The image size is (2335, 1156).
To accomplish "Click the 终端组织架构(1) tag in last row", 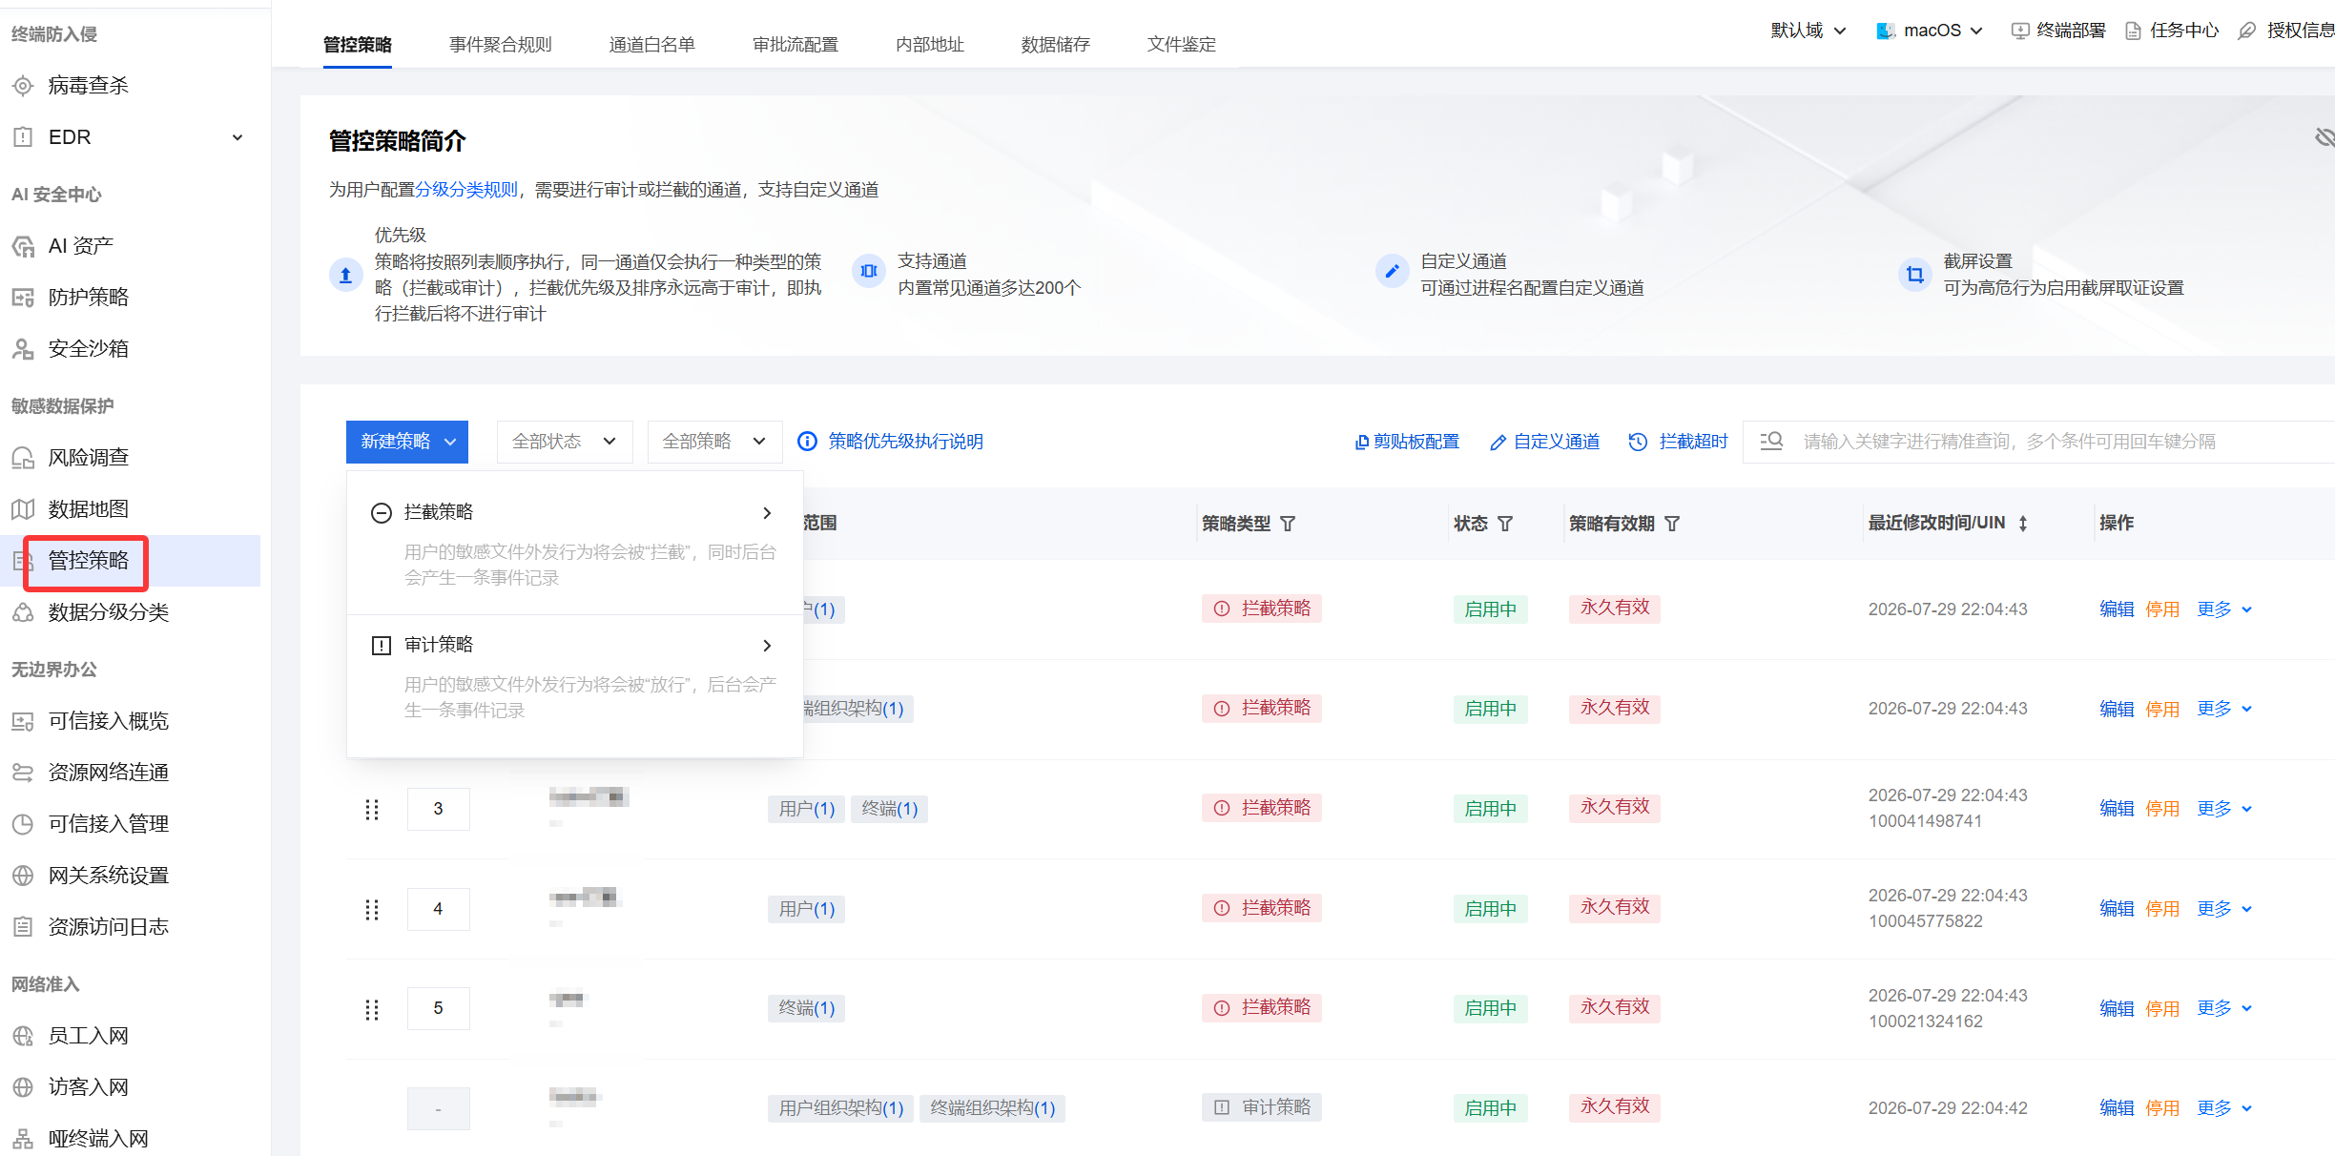I will (993, 1108).
